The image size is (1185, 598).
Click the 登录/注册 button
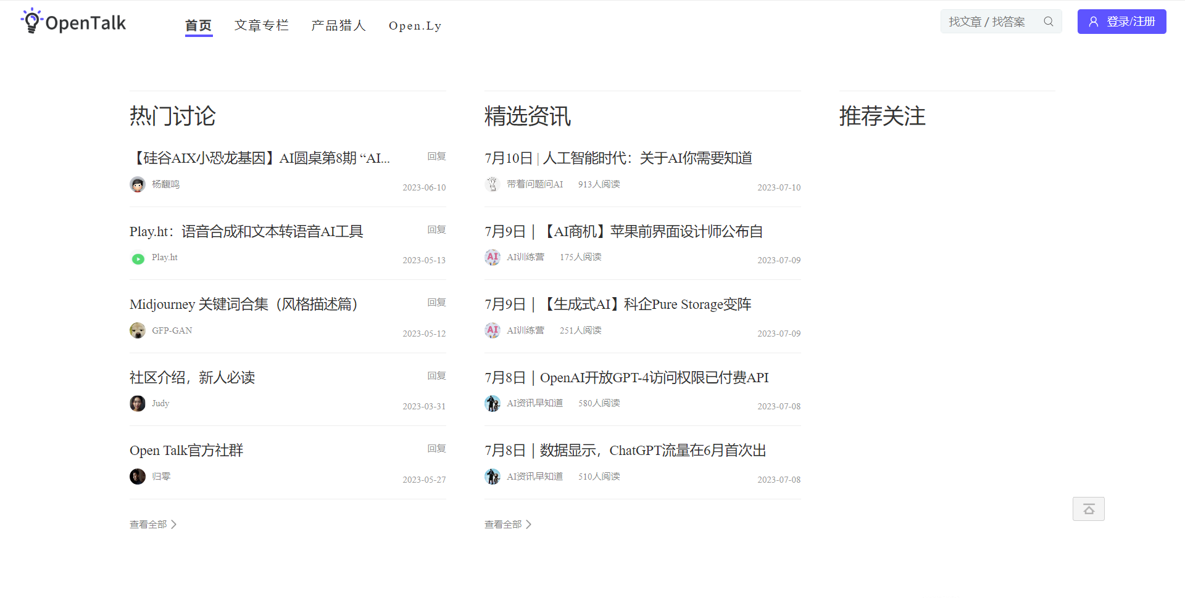click(x=1121, y=22)
